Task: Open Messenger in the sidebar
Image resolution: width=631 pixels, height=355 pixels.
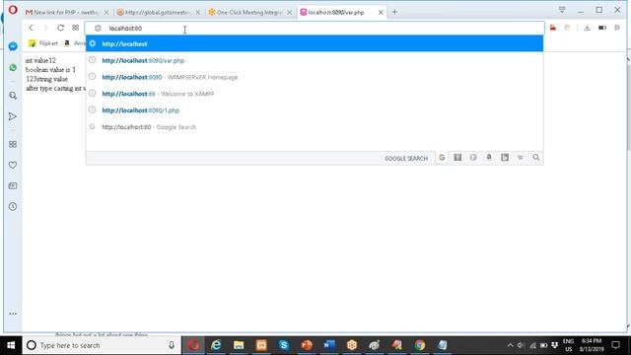Action: click(x=13, y=46)
